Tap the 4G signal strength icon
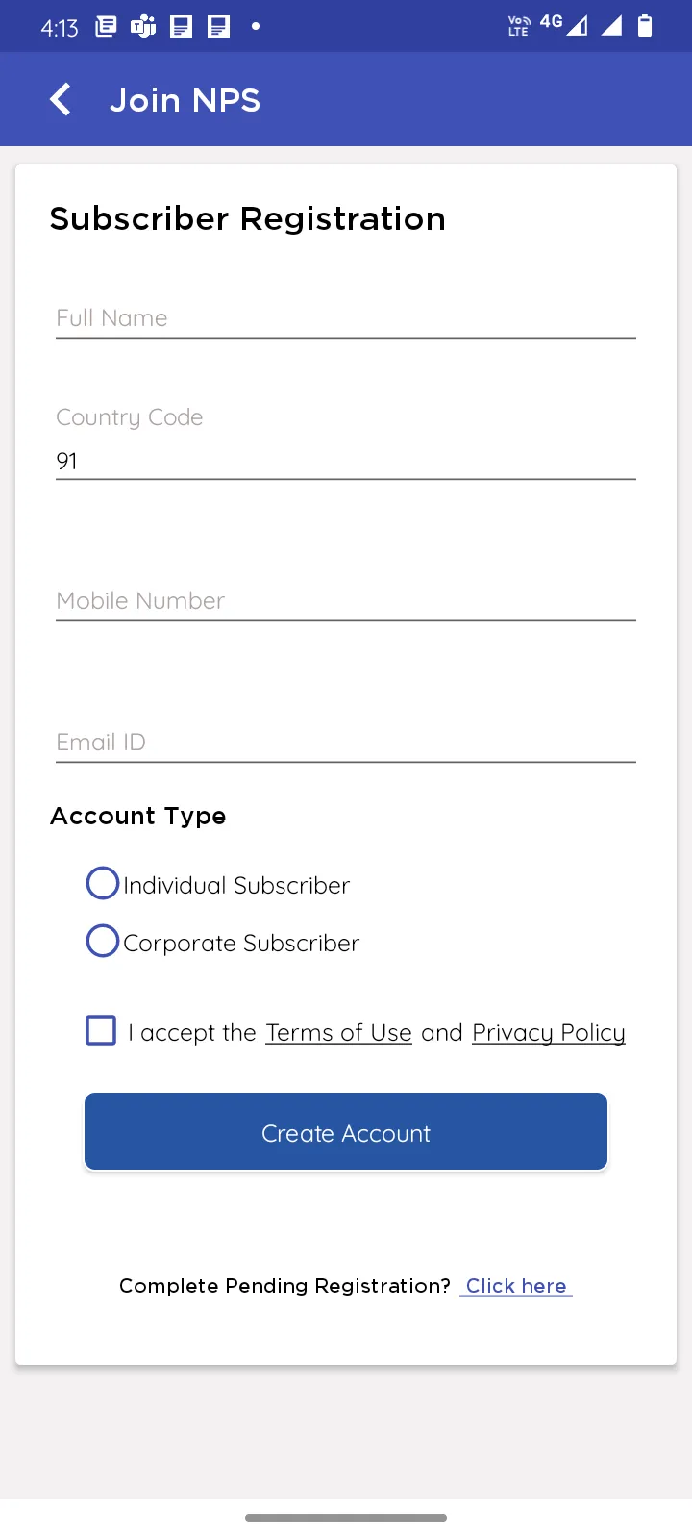This screenshot has width=692, height=1539. click(x=565, y=25)
